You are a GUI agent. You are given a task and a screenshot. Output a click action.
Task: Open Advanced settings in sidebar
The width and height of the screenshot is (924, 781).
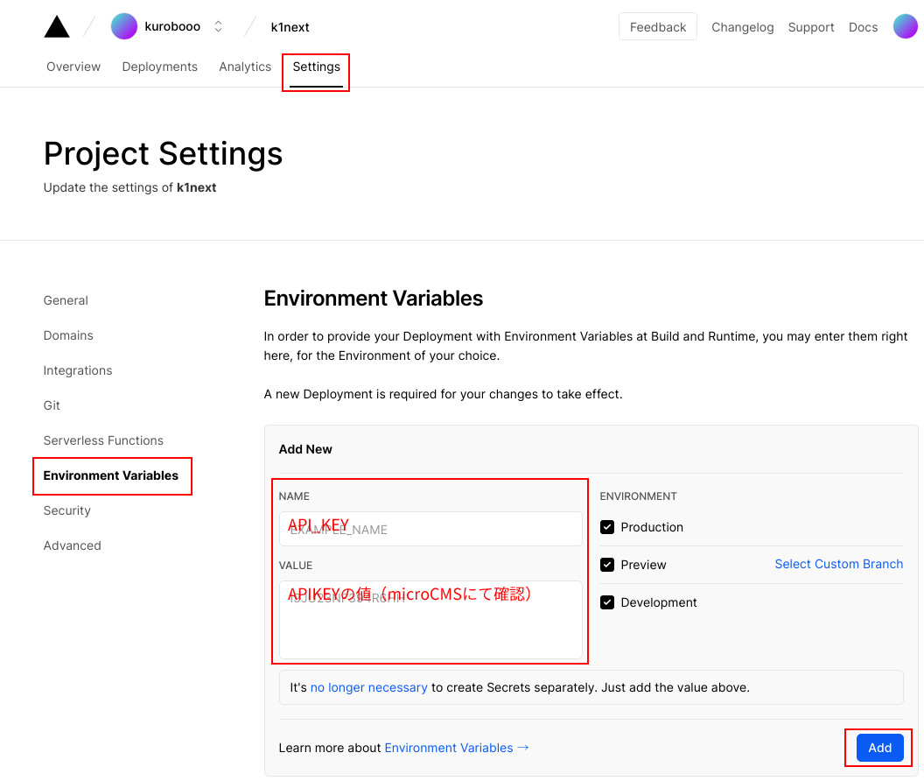(72, 545)
